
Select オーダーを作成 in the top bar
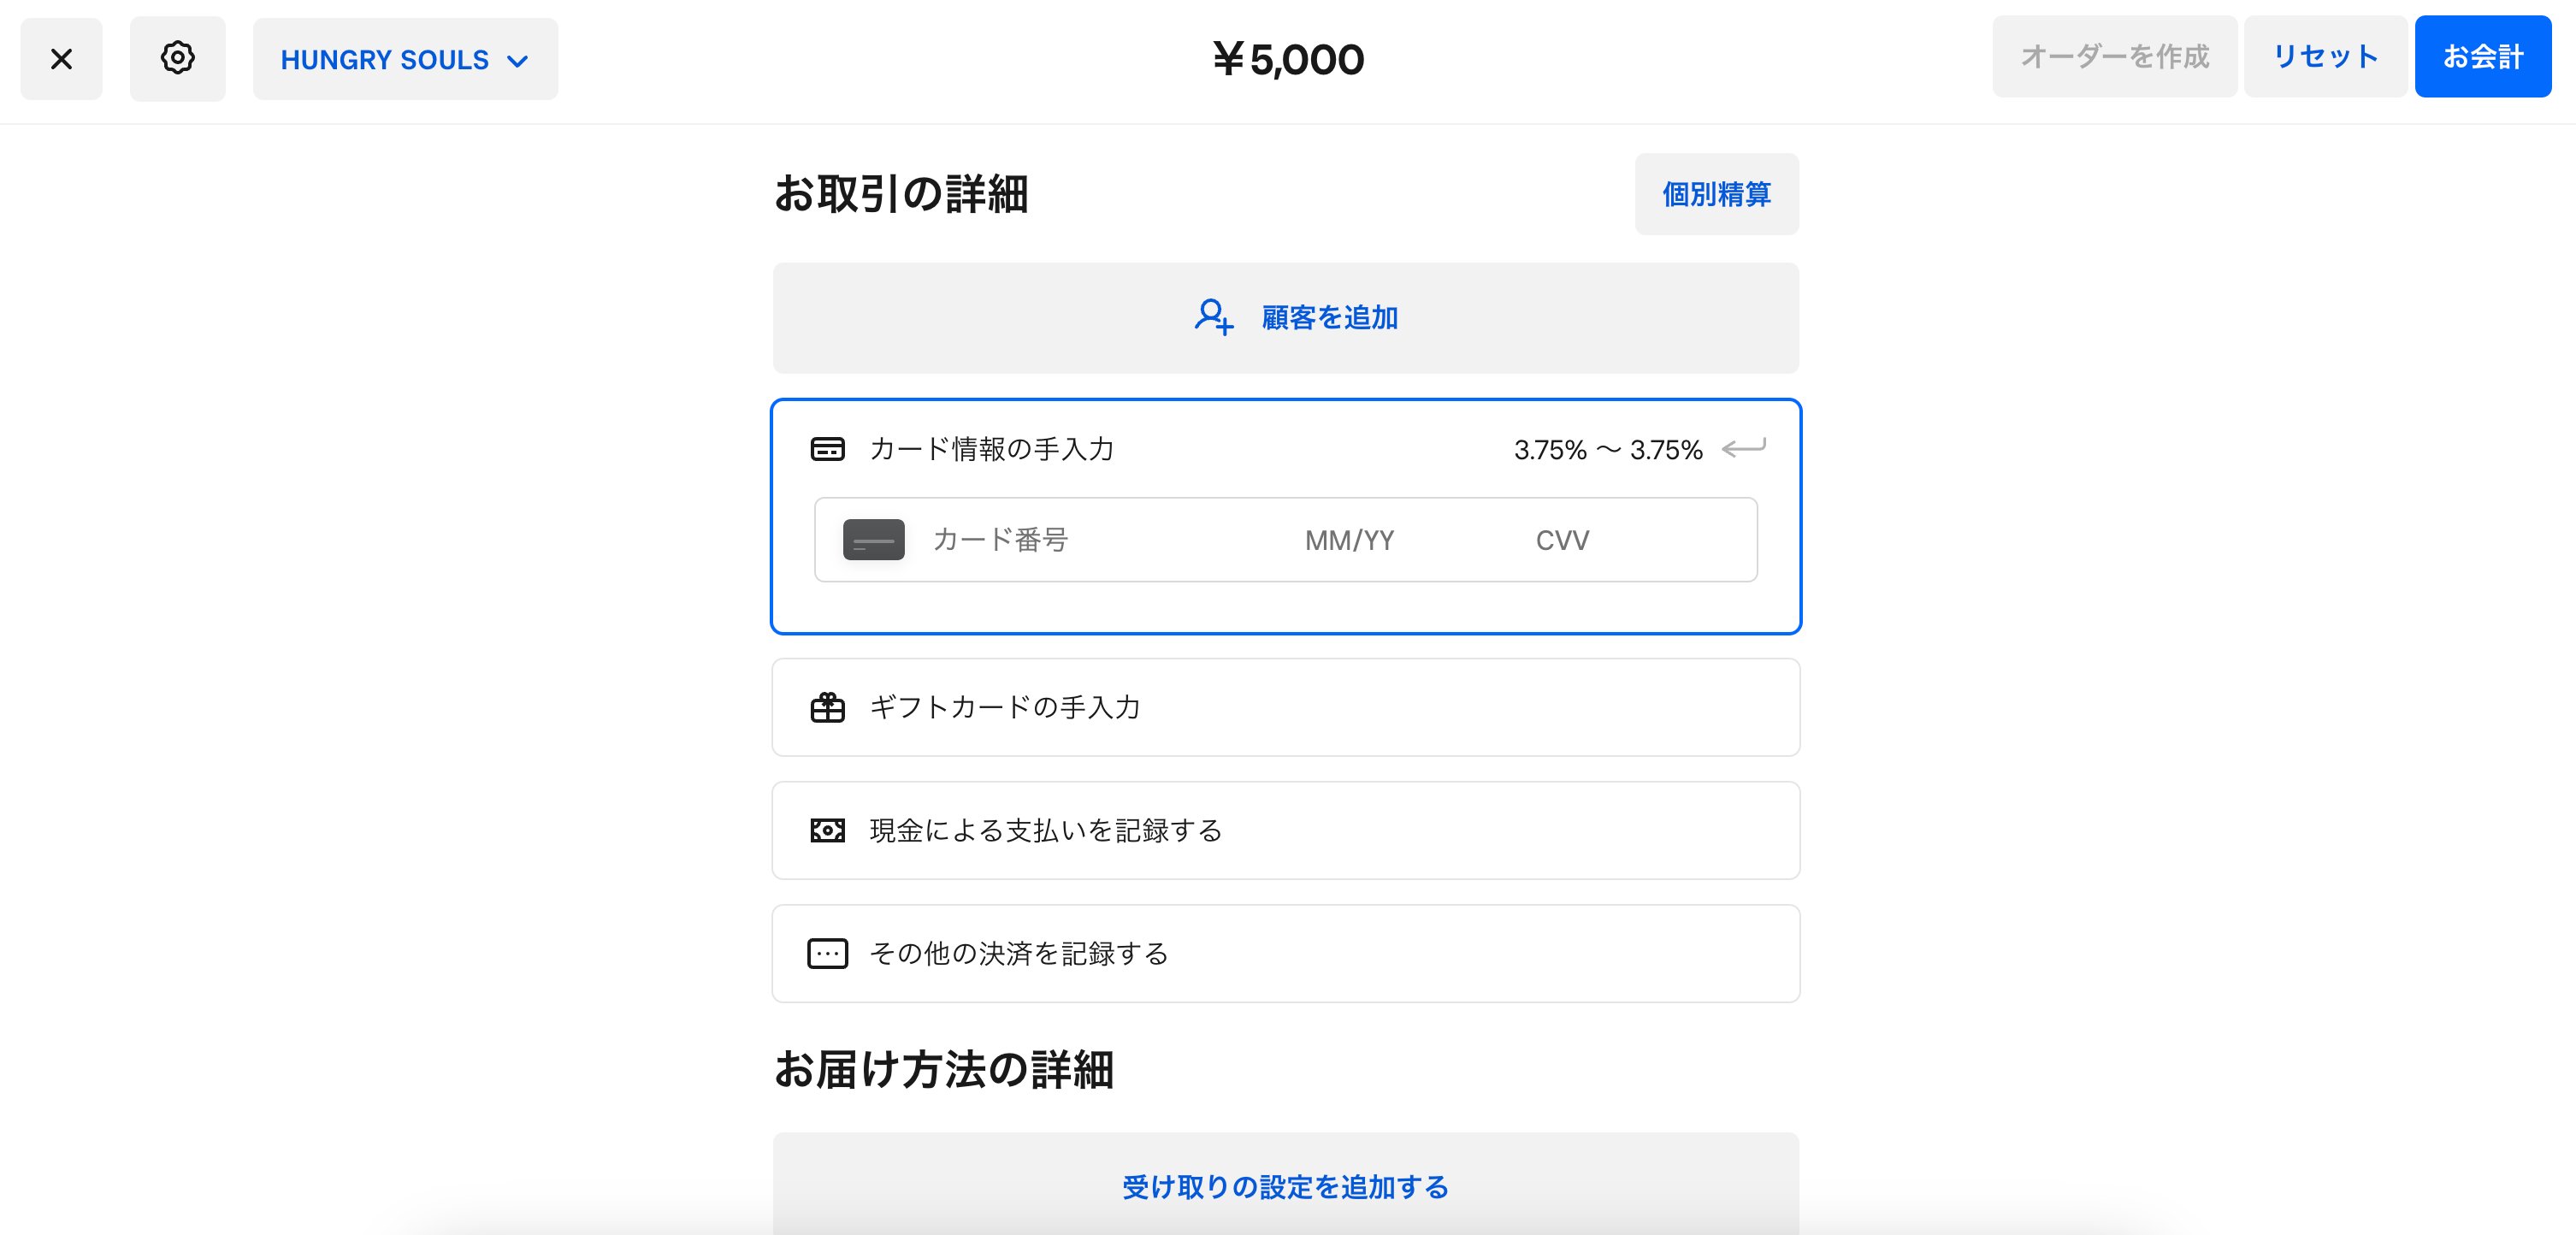click(2114, 56)
